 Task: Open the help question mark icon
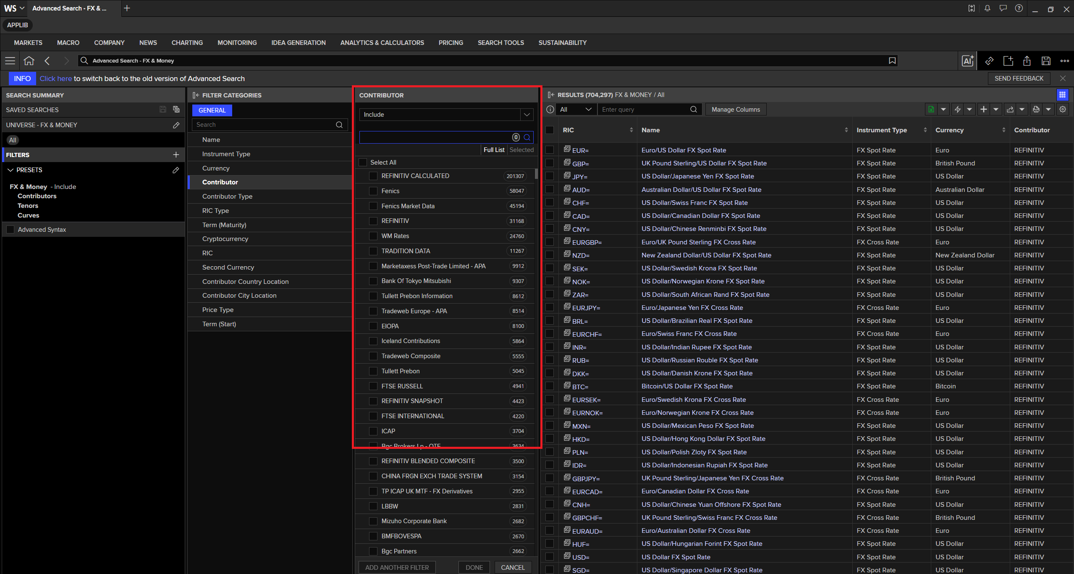coord(1019,8)
